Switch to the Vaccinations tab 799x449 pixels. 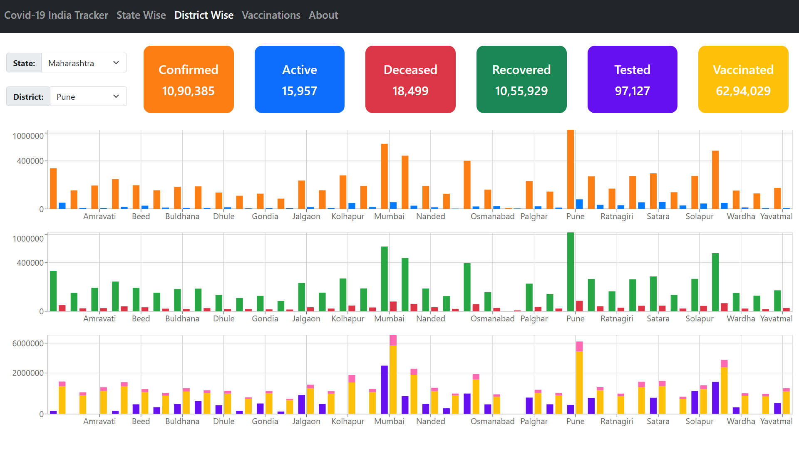(x=271, y=15)
